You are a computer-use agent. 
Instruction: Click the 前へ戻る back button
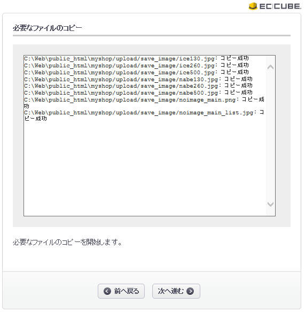[121, 291]
